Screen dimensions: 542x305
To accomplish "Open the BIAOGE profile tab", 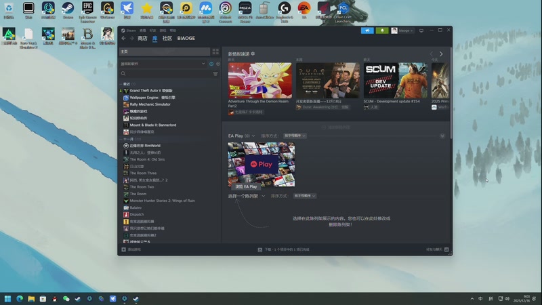I will [186, 39].
